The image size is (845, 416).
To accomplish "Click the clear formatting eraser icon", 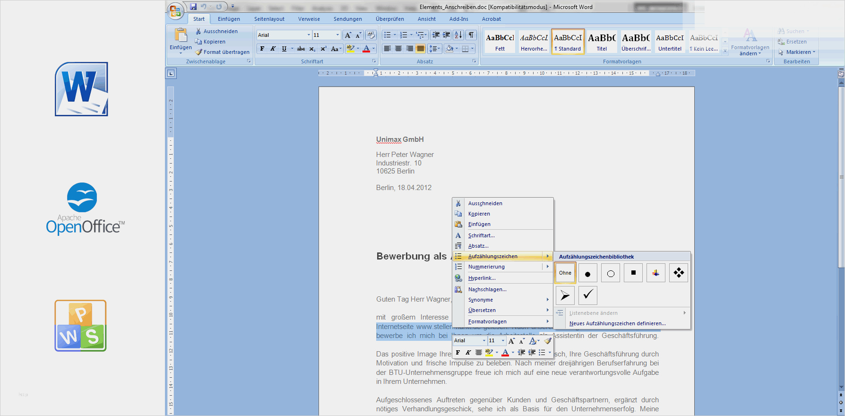I will pos(371,35).
